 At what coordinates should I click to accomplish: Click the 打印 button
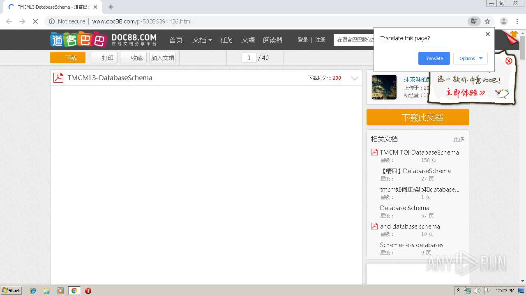104,58
